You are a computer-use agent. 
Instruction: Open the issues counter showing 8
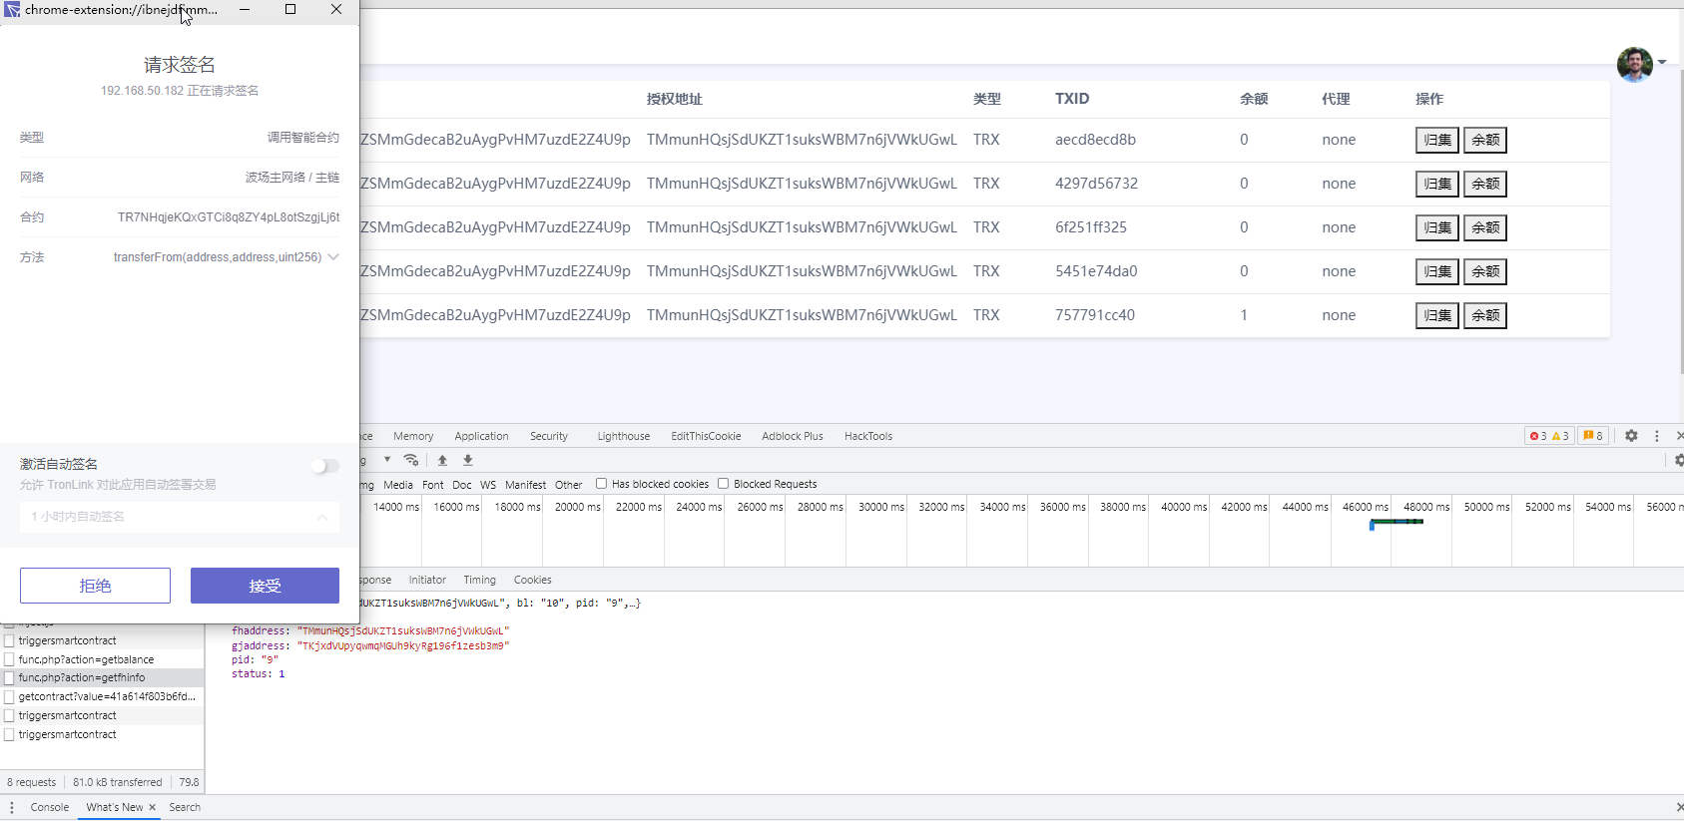(1593, 436)
